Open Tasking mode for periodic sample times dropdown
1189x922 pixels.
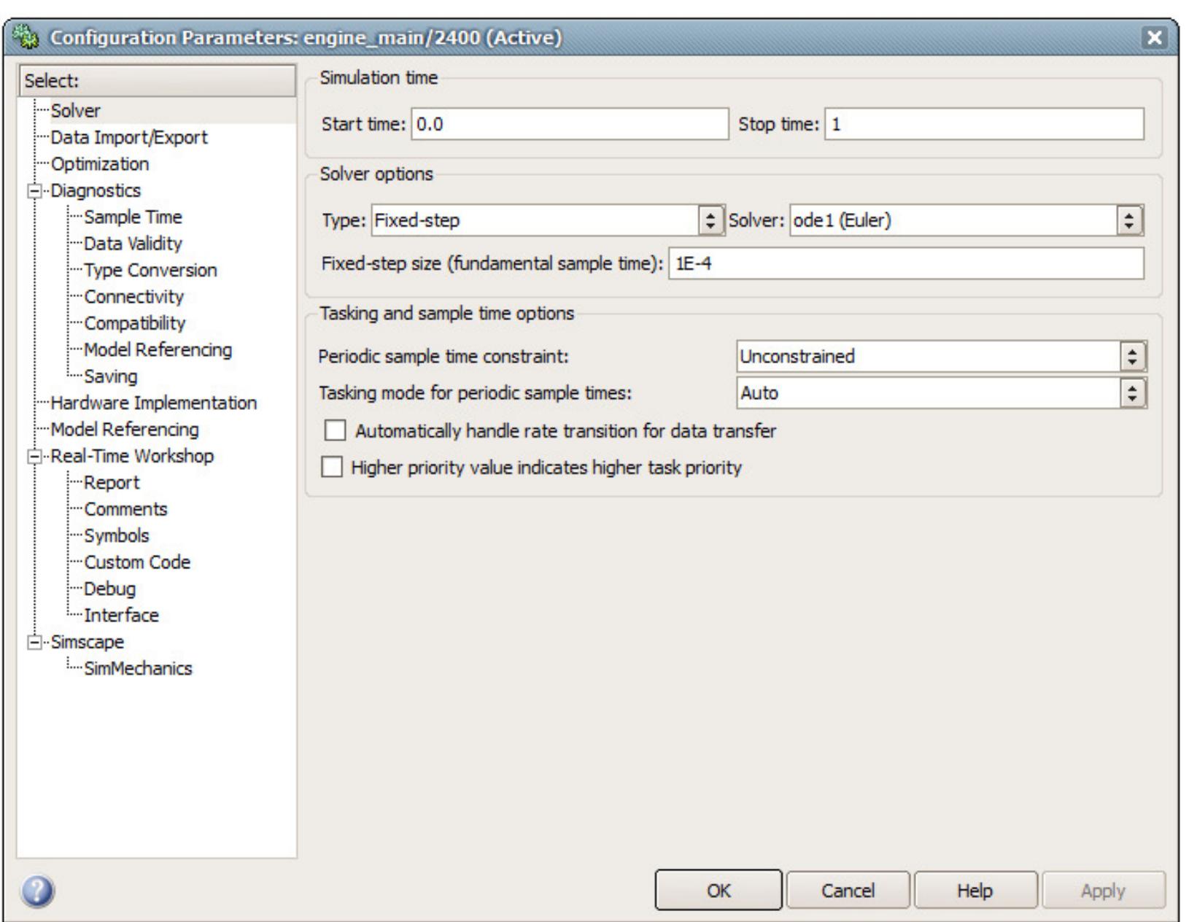941,393
